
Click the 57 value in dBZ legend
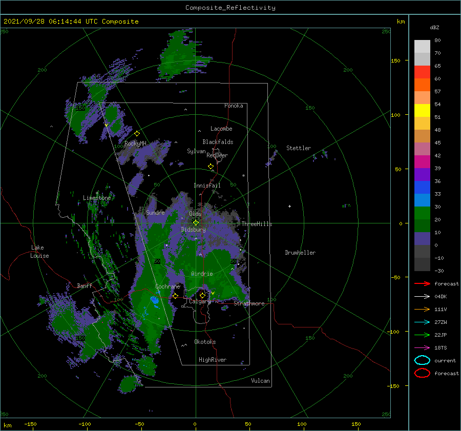tap(437, 92)
